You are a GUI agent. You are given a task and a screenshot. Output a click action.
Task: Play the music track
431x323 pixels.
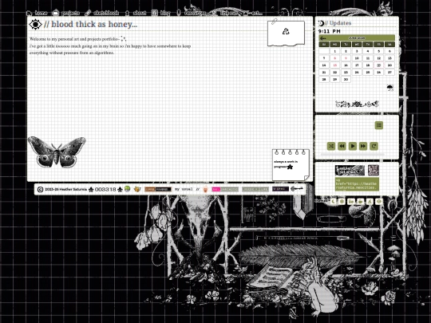pyautogui.click(x=353, y=146)
